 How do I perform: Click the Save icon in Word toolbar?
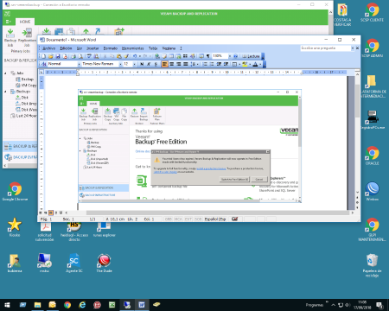point(58,56)
